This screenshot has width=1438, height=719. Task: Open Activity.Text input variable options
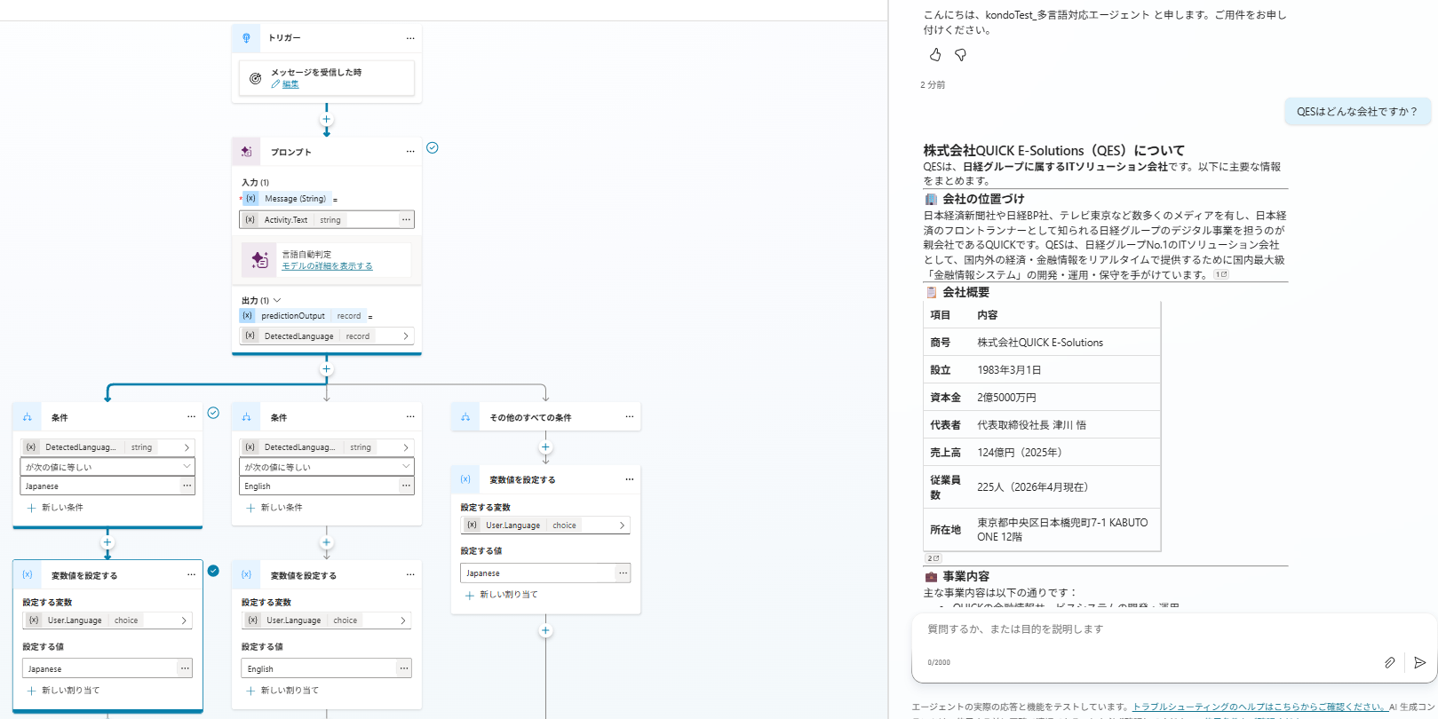406,219
